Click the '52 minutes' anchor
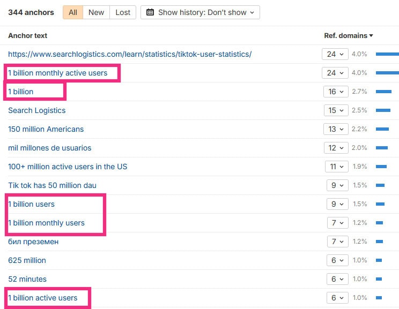Viewport: 399px width, 309px height. coord(27,279)
